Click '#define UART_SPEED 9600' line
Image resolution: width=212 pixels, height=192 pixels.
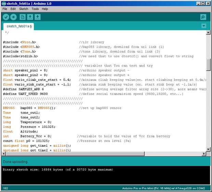click(25, 94)
